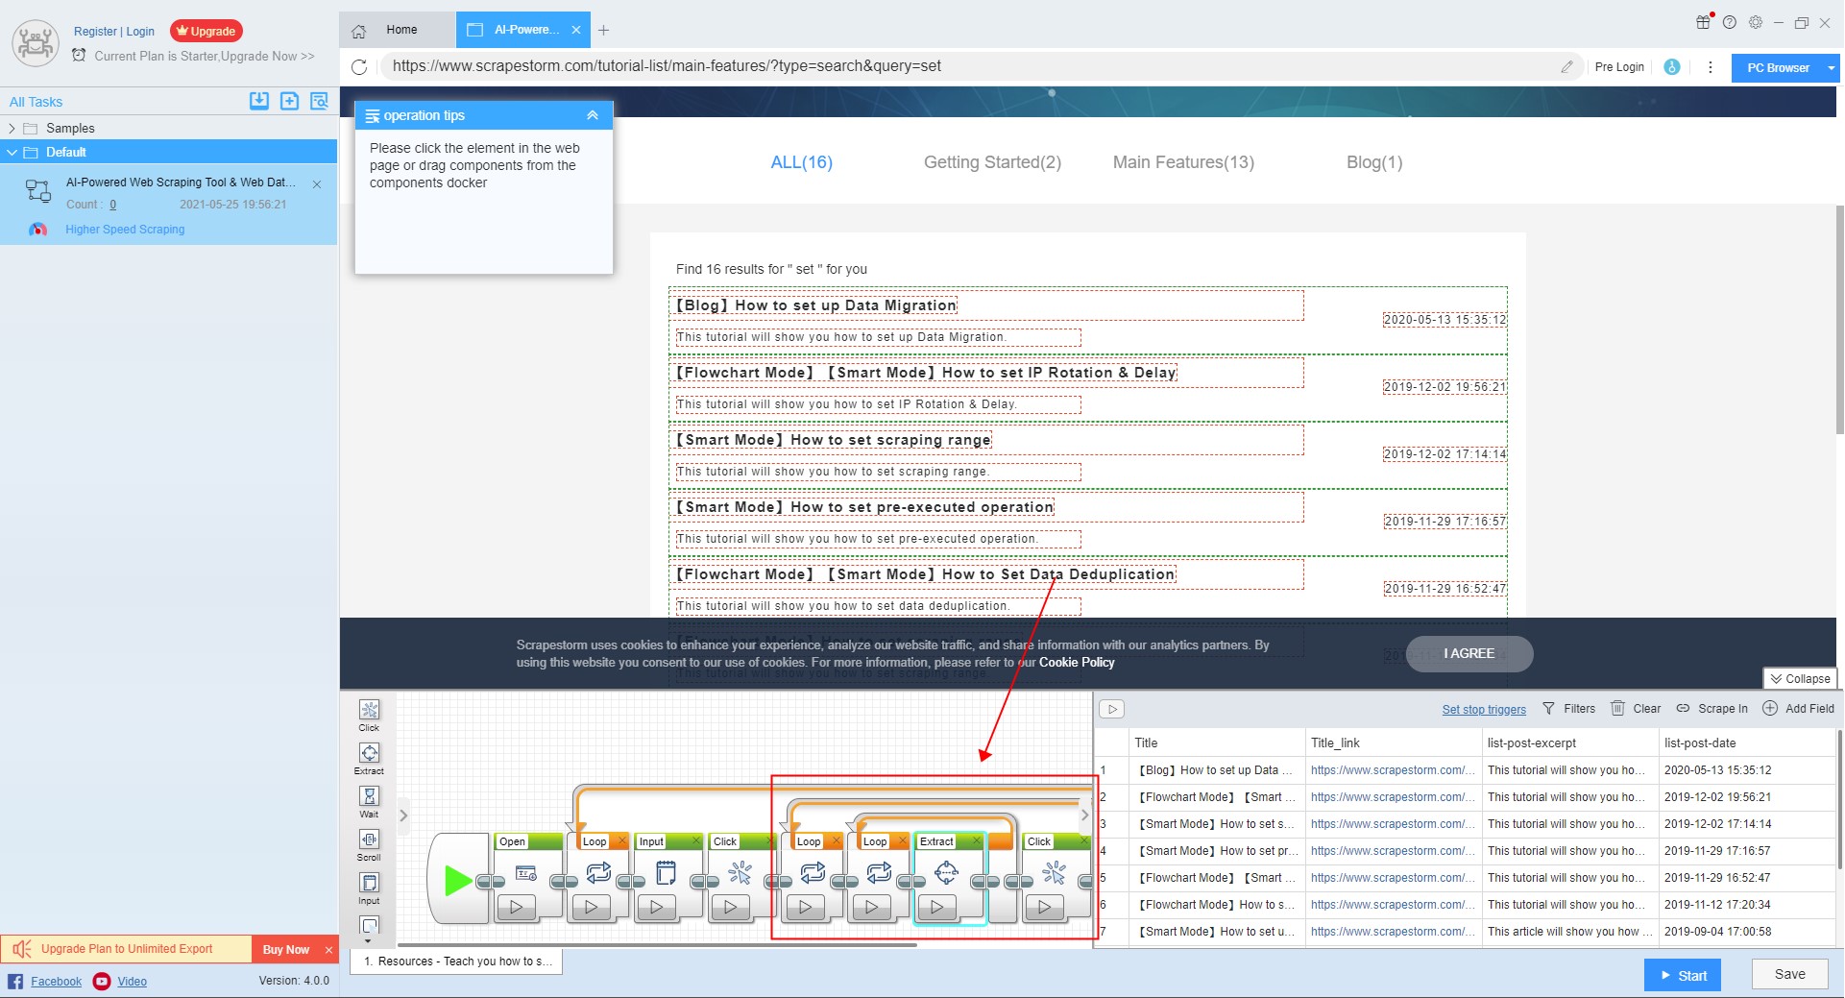Select the Input block notepad icon
Image resolution: width=1845 pixels, height=998 pixels.
tap(666, 873)
